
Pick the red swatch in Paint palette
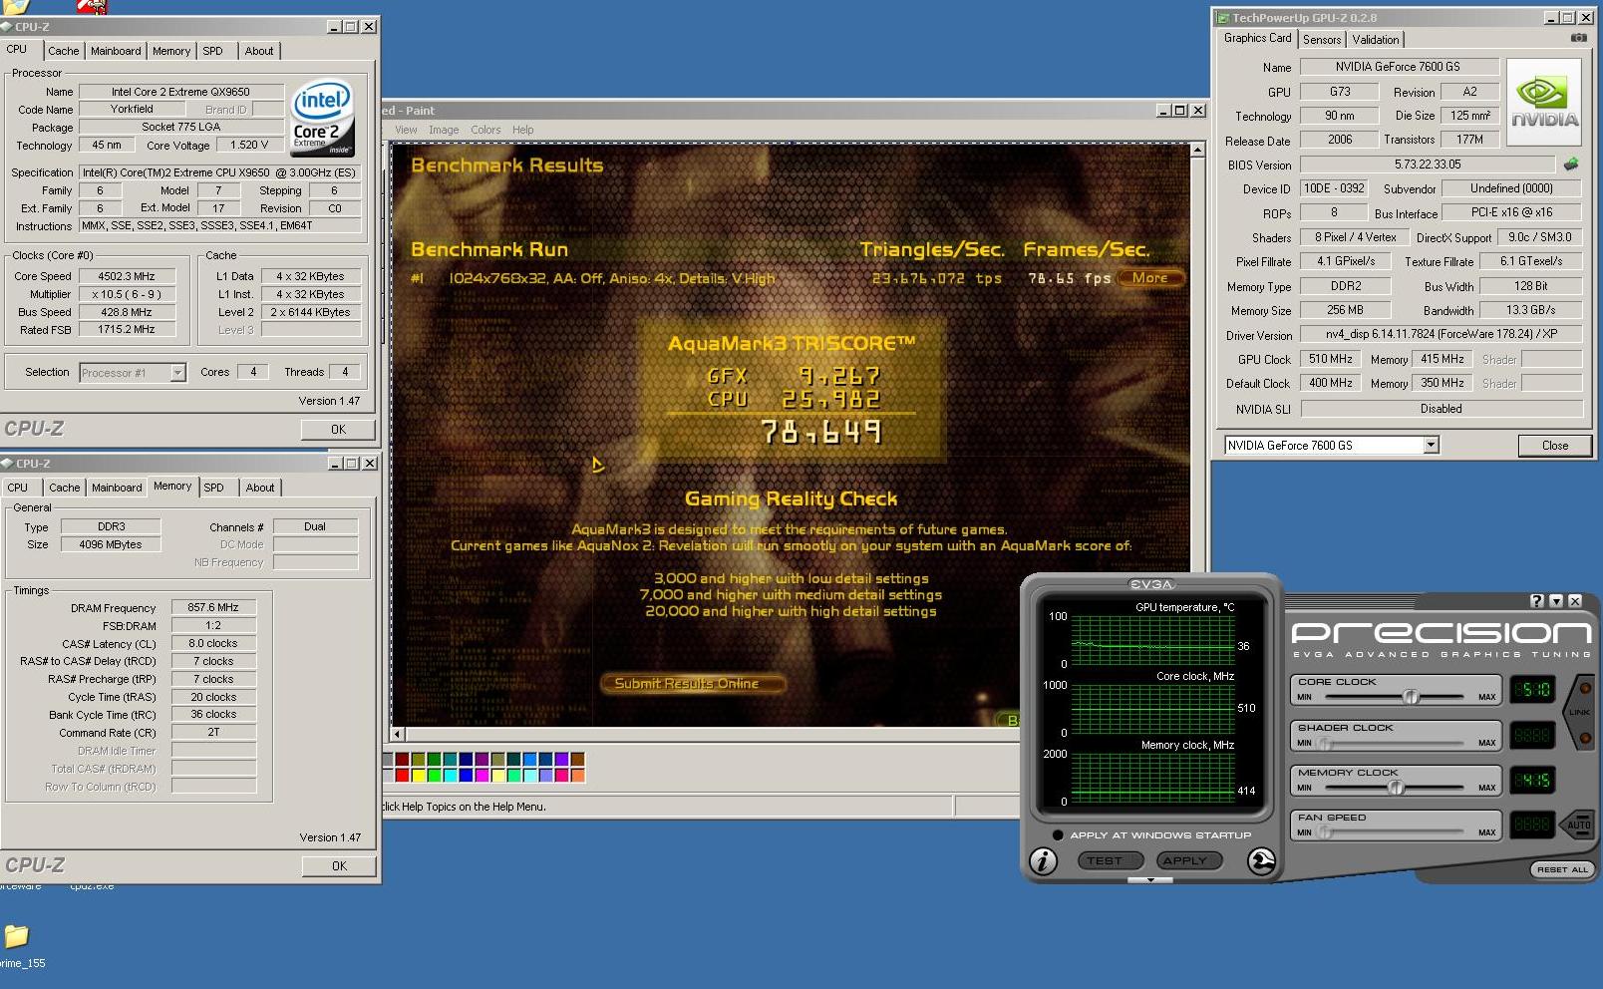[x=402, y=775]
